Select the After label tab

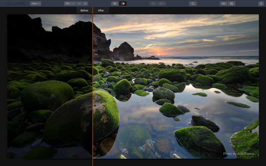pyautogui.click(x=101, y=10)
